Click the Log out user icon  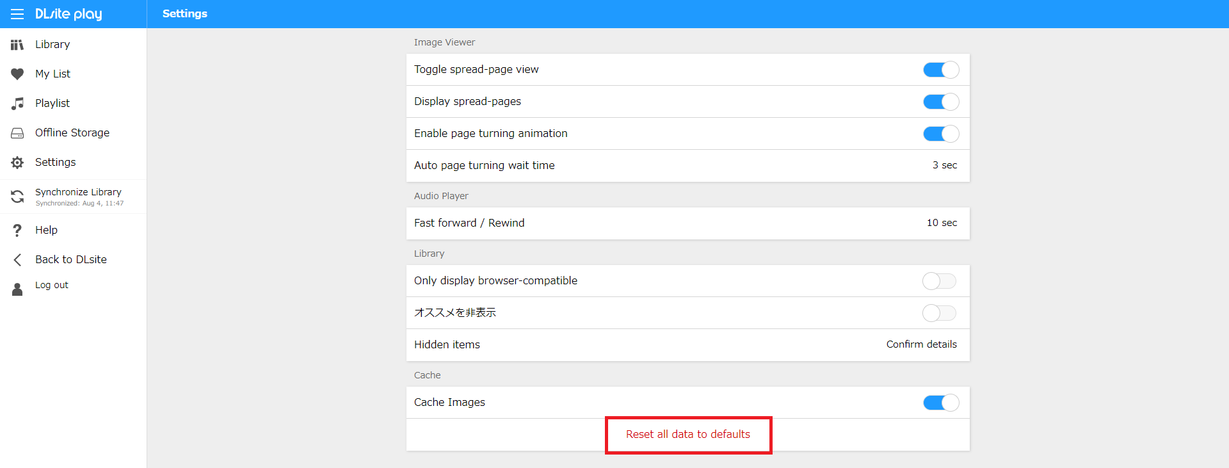pyautogui.click(x=17, y=289)
